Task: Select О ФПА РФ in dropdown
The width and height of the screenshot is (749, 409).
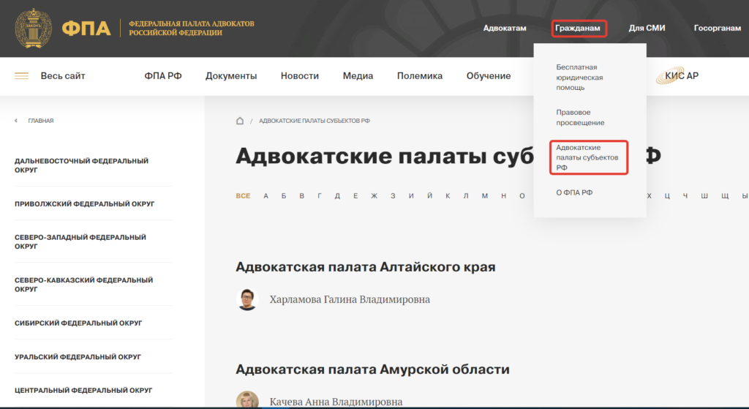Action: 574,192
